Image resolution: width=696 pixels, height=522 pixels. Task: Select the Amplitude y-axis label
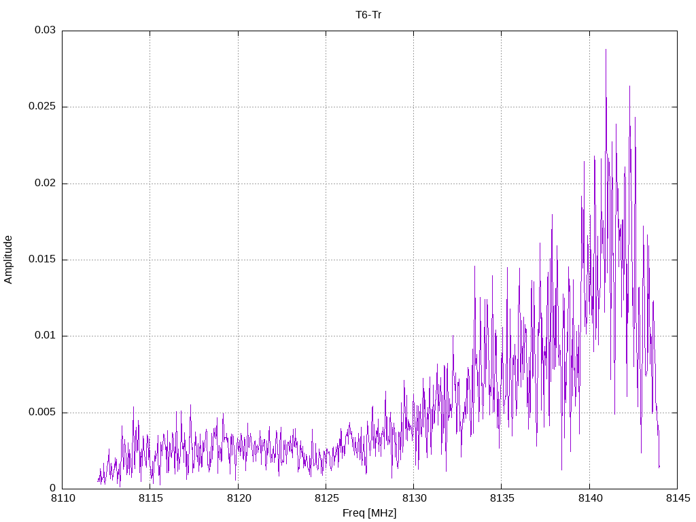pyautogui.click(x=8, y=260)
